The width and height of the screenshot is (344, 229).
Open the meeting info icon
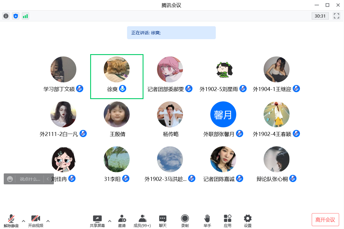coord(6,16)
